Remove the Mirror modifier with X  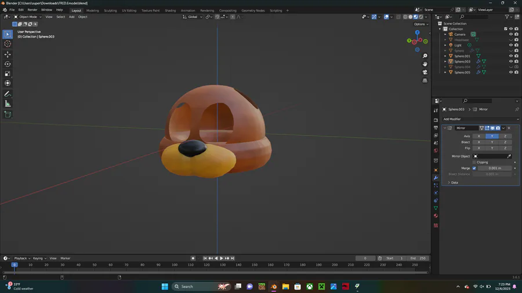pos(509,128)
